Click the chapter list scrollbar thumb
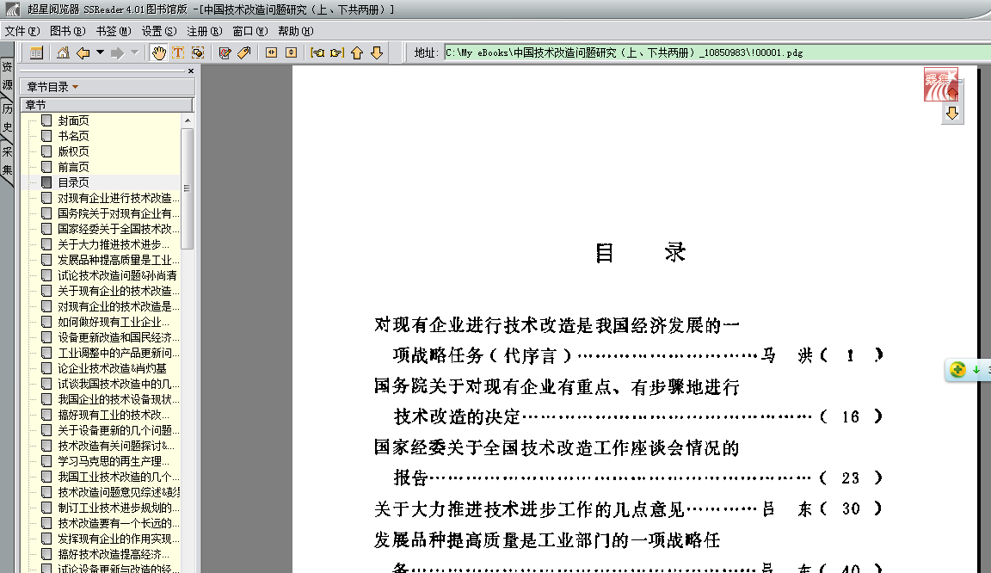991x573 pixels. point(187,188)
